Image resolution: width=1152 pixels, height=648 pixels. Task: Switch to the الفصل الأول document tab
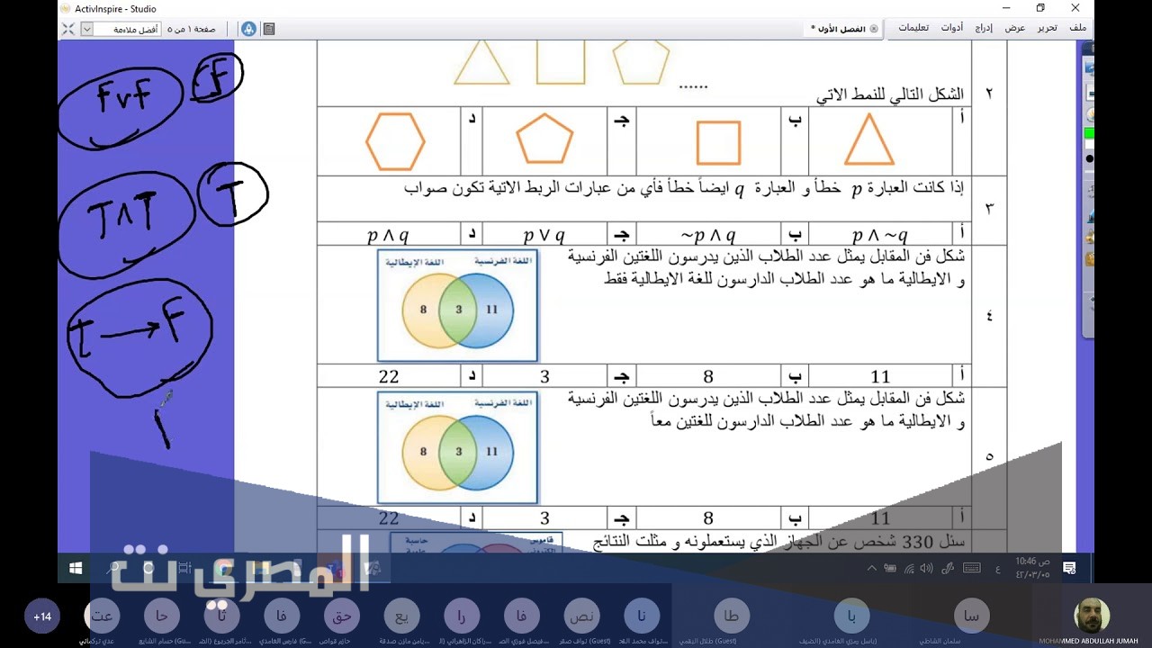(839, 29)
